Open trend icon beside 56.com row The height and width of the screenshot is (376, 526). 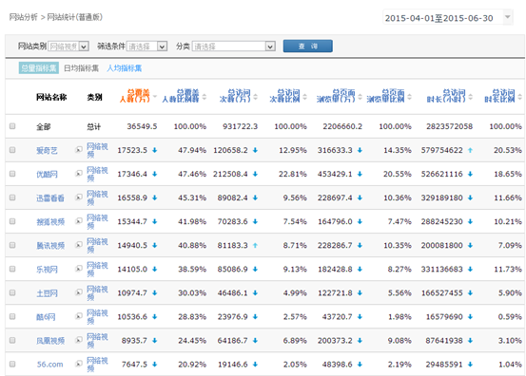(79, 364)
